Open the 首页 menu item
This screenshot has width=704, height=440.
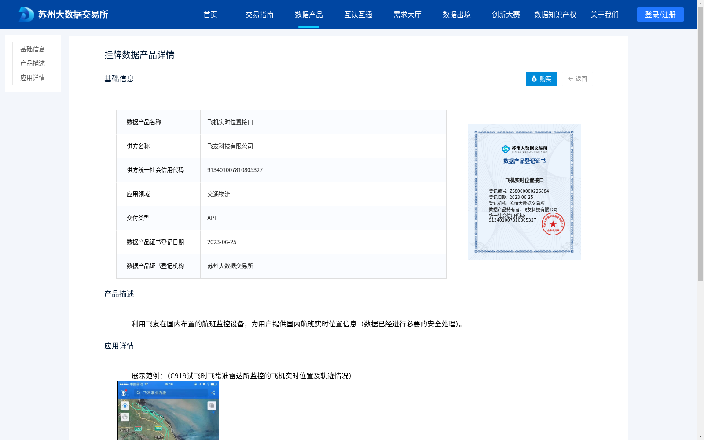click(x=210, y=15)
